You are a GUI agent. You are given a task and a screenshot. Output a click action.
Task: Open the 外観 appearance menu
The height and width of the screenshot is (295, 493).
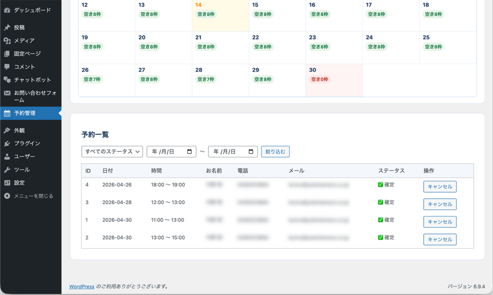pyautogui.click(x=19, y=130)
